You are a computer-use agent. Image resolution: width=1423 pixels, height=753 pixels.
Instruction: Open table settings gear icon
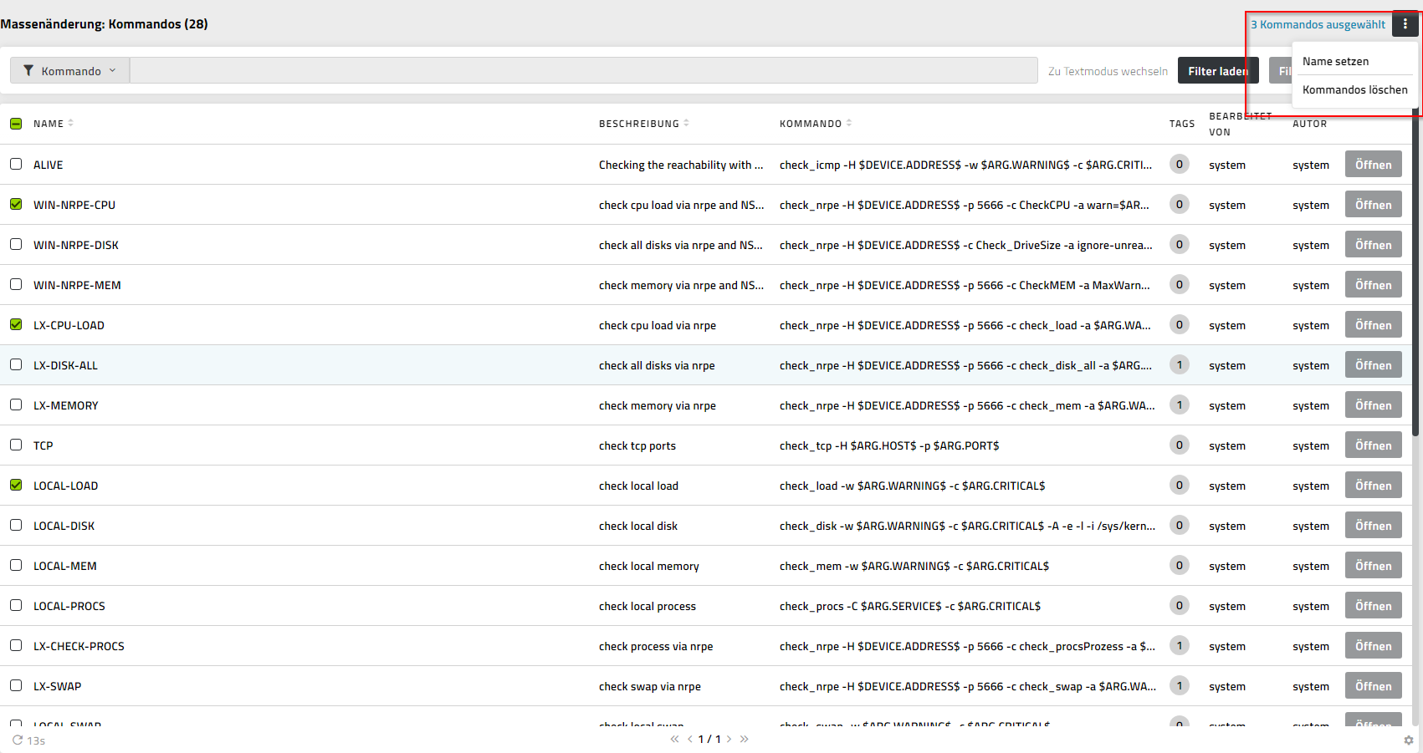pyautogui.click(x=1409, y=740)
